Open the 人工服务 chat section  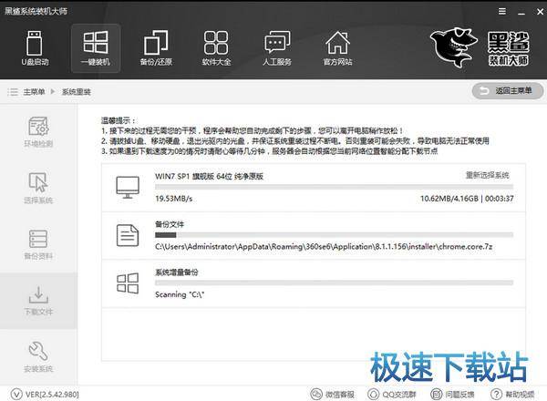[x=277, y=48]
